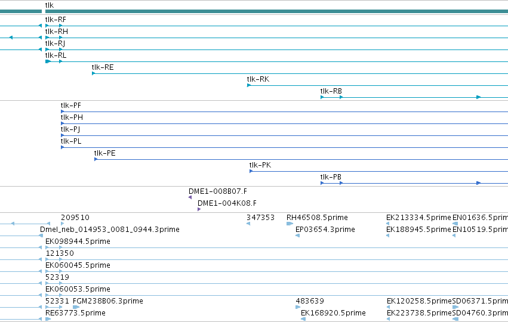508x322 pixels.
Task: Select the EK120258.5prime label
Action: pyautogui.click(x=419, y=302)
